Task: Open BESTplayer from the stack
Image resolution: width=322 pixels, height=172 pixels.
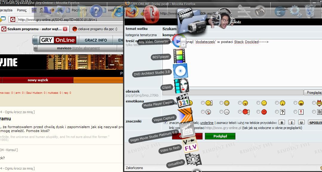Action: pos(179,56)
